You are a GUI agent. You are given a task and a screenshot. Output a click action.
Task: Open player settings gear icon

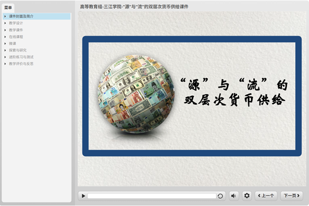coord(247,196)
